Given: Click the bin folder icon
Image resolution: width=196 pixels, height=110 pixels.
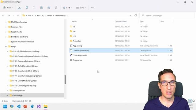Looking at the screenshot, I should point(71,31).
